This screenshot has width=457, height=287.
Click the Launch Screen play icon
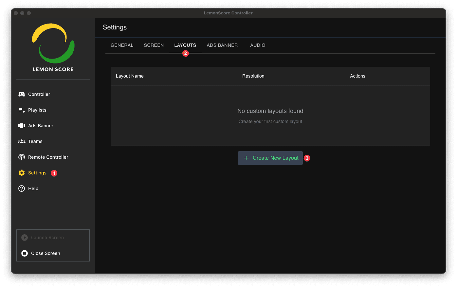pos(25,238)
